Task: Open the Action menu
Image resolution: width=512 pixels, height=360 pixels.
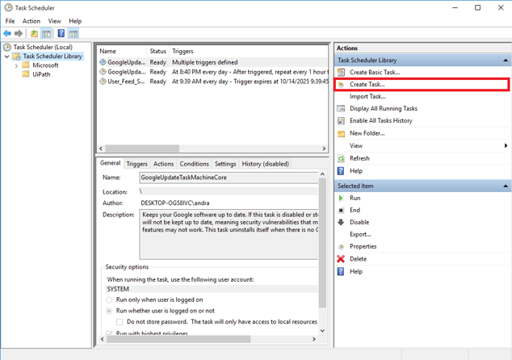Action: tap(31, 21)
